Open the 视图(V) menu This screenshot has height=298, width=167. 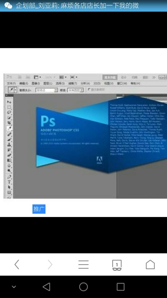pos(109,83)
